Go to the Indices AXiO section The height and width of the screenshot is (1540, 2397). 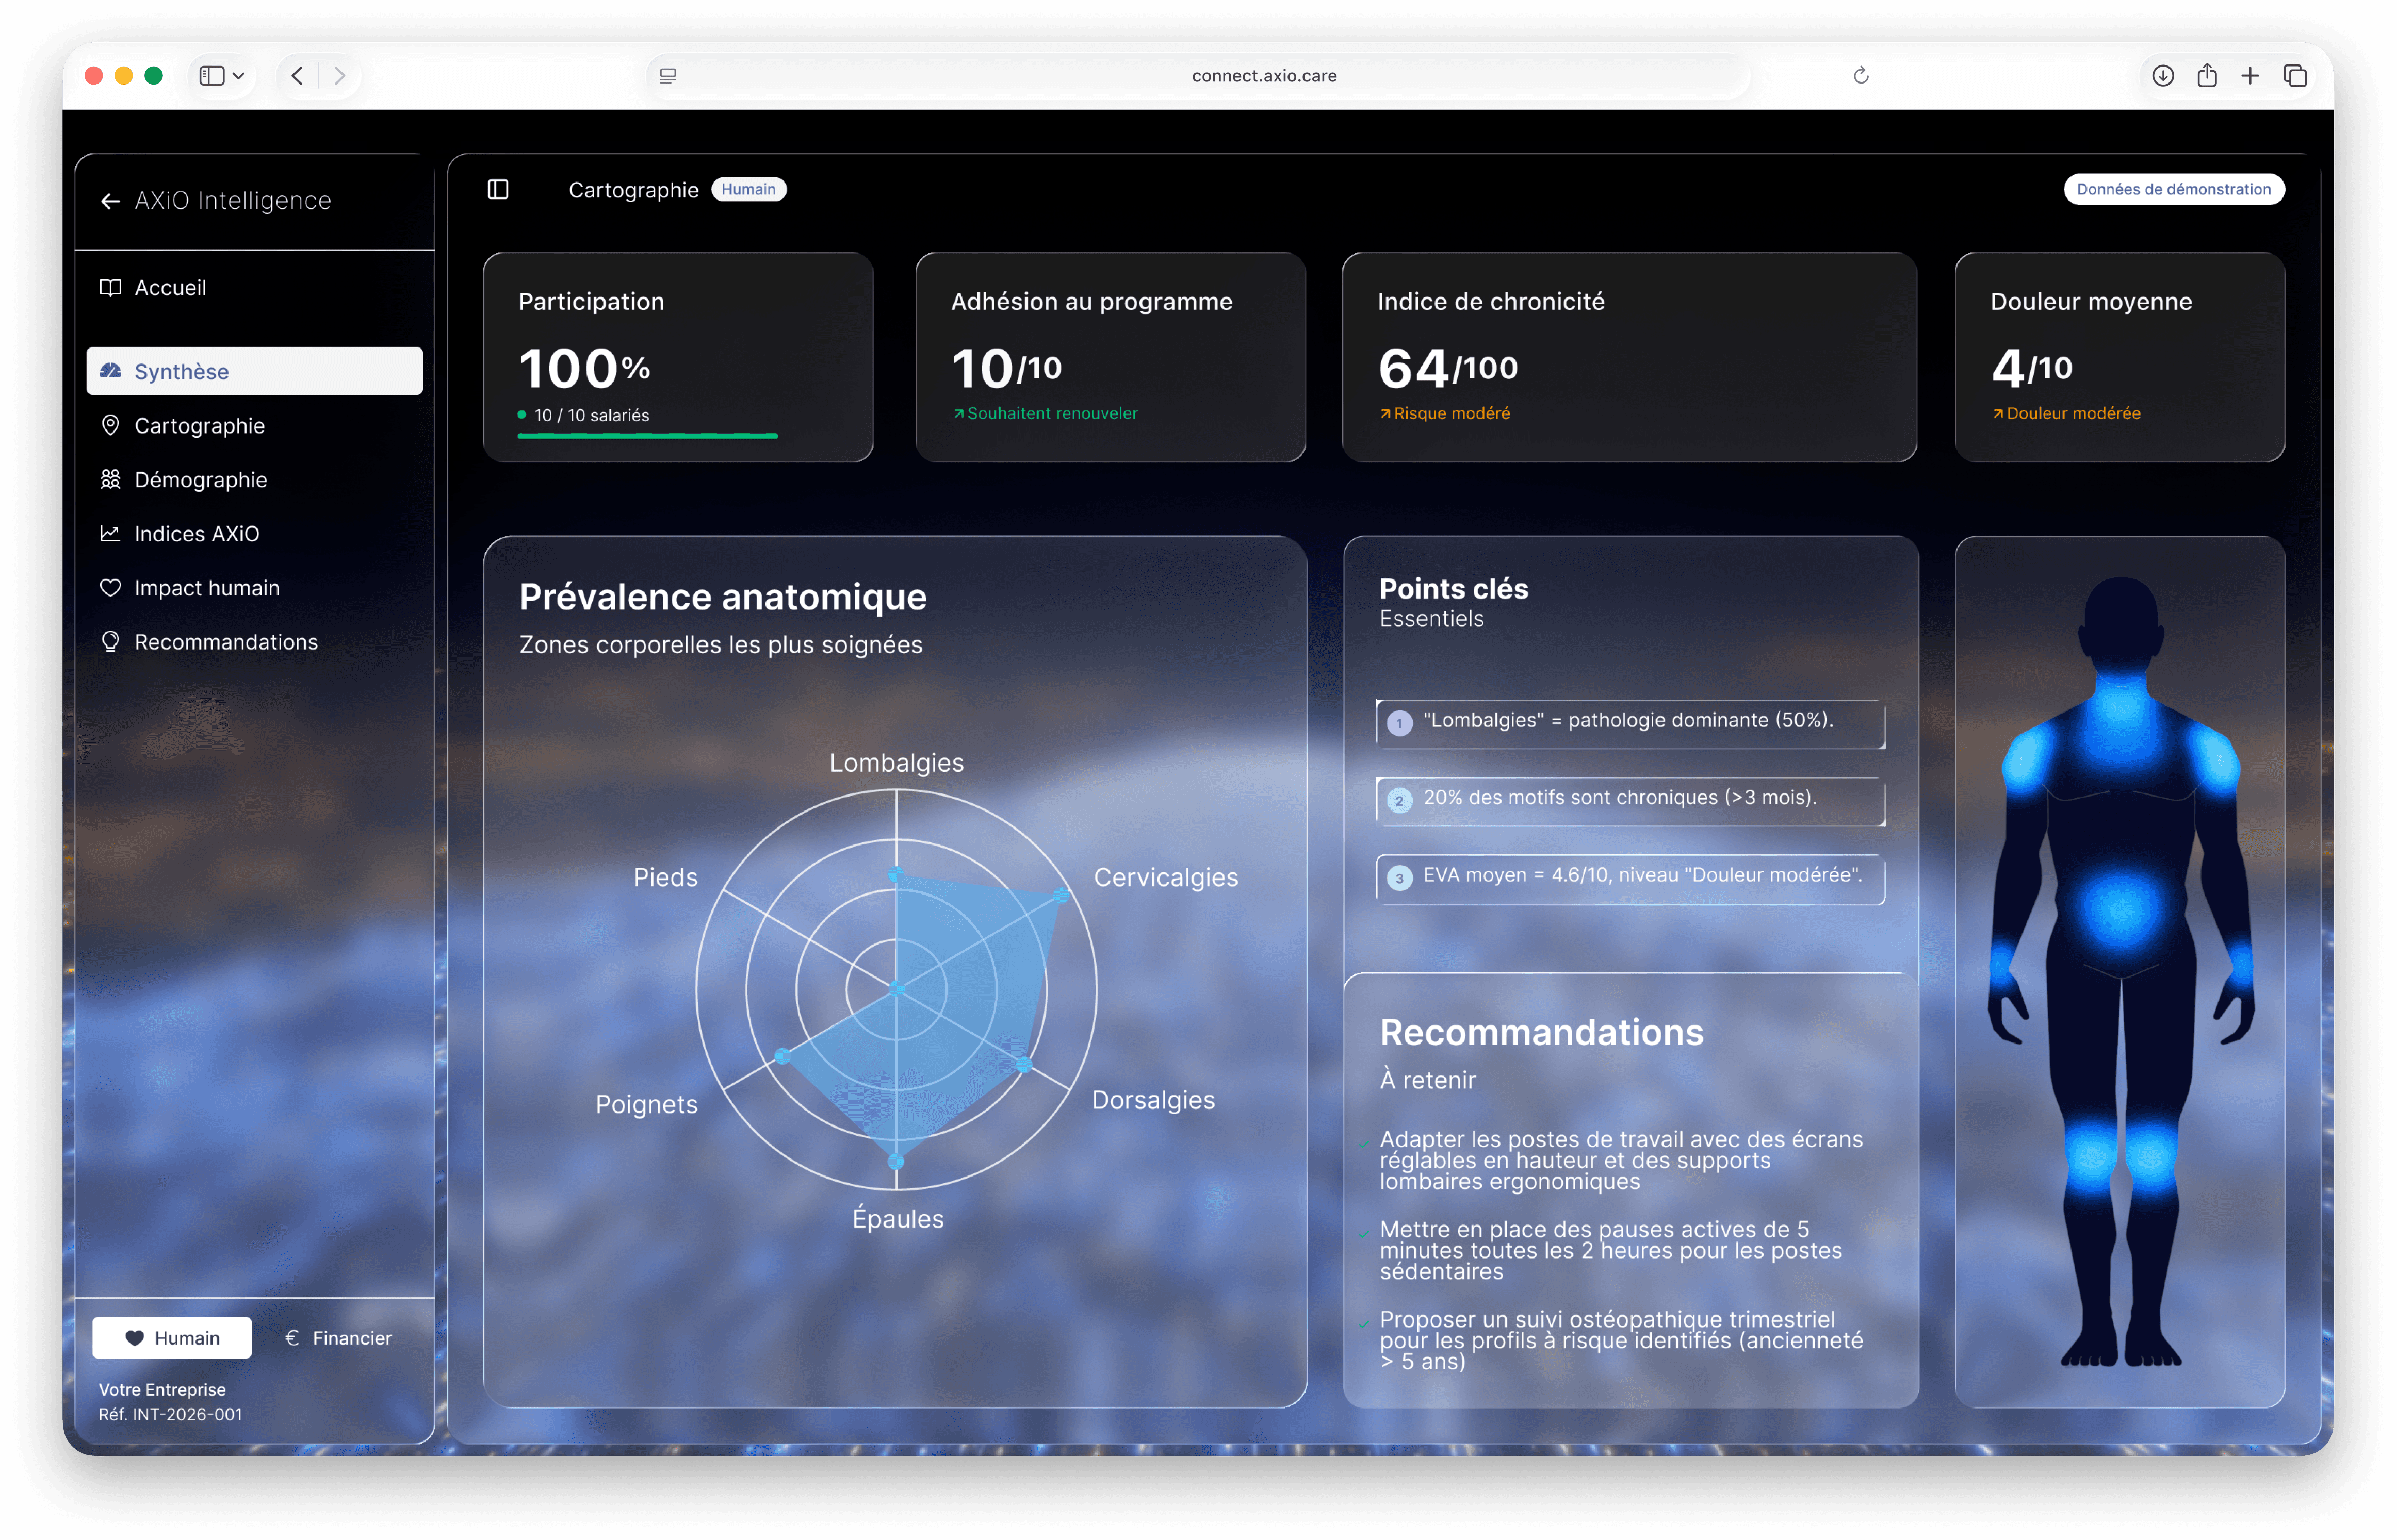point(196,534)
